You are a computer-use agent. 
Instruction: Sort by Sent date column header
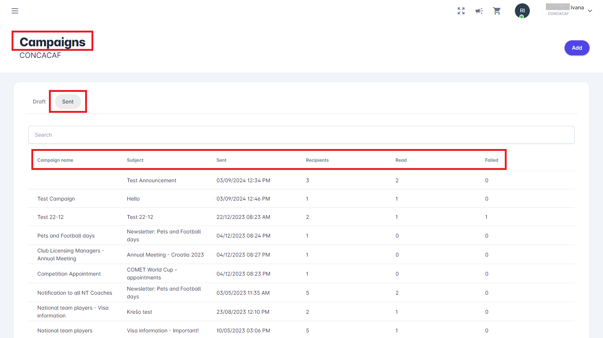coord(221,160)
